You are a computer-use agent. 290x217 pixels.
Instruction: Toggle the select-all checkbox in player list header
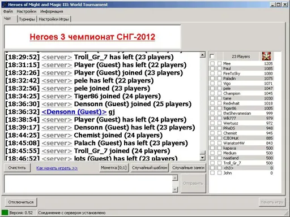pos(212,57)
